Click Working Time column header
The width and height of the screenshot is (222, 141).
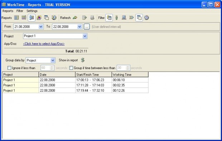pyautogui.click(x=130, y=74)
